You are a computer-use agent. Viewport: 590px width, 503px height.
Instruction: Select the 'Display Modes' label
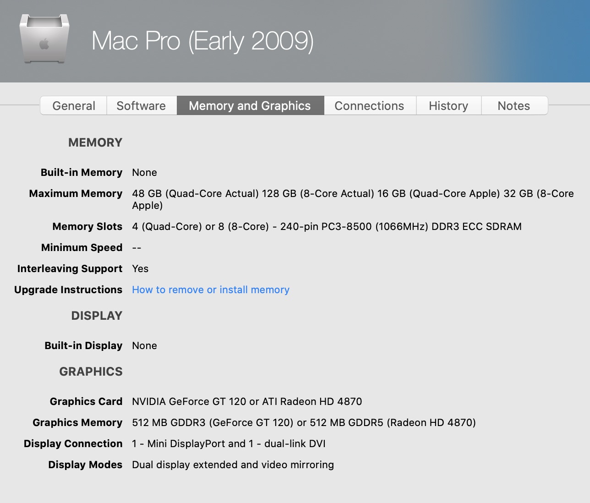pos(85,465)
